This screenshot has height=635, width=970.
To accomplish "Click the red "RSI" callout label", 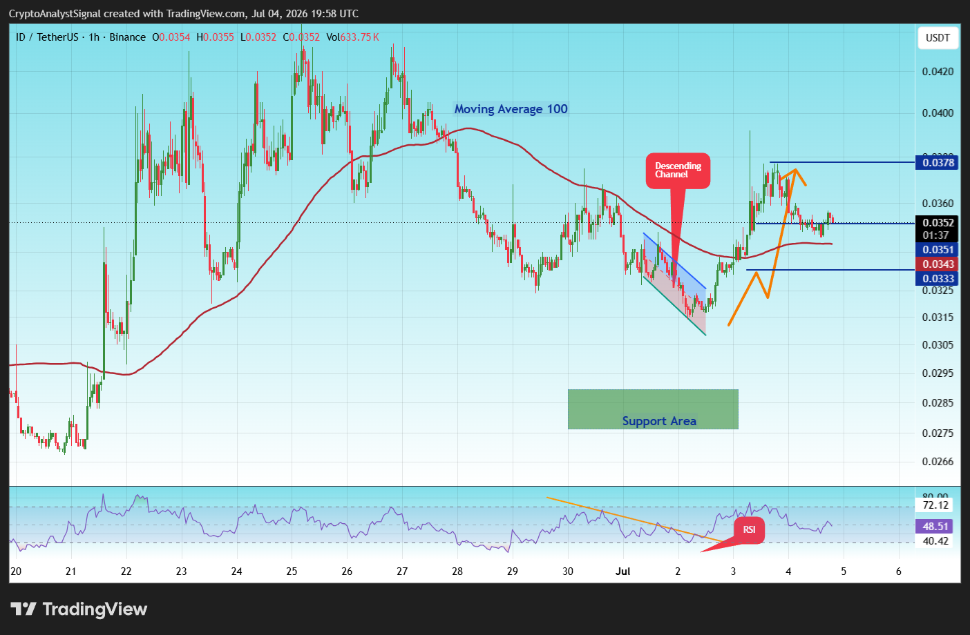I will (x=749, y=530).
